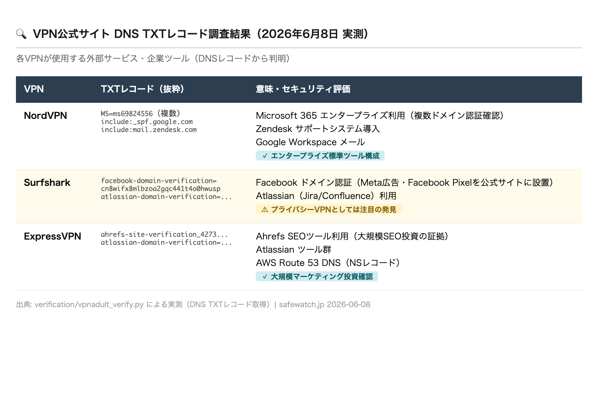Click the Zendesk サポートシステム導入 line

click(318, 129)
